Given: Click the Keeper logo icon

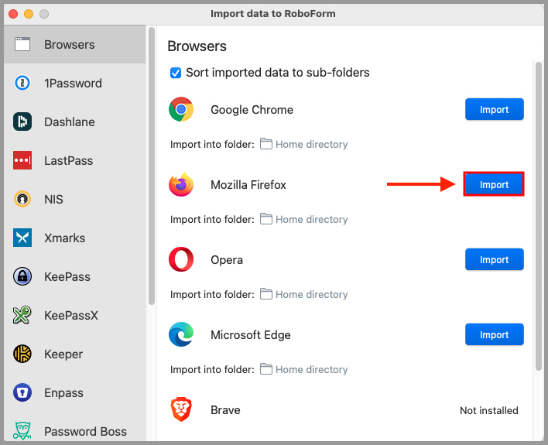Looking at the screenshot, I should (x=22, y=354).
